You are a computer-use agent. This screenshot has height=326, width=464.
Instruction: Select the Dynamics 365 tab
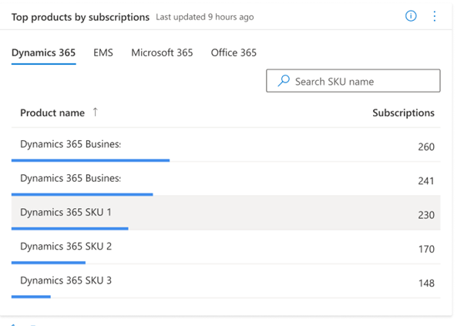43,53
